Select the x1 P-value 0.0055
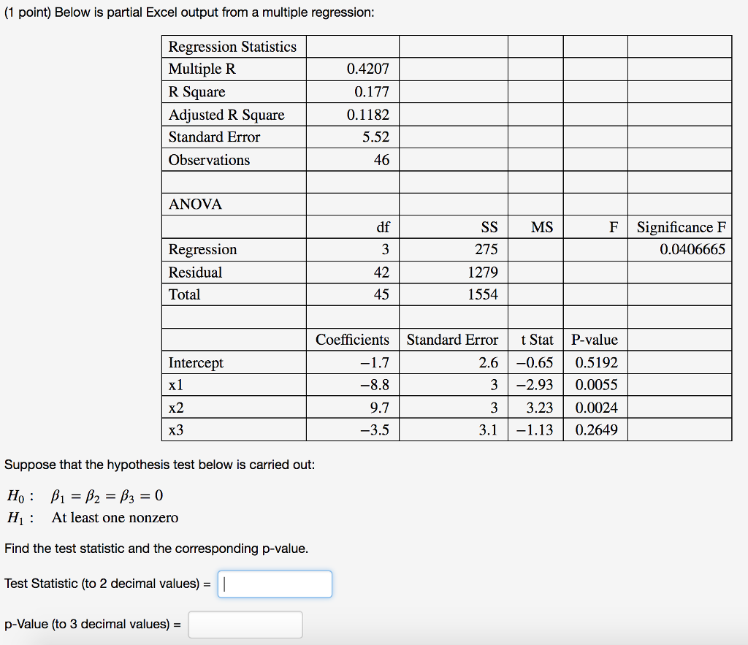 (595, 385)
